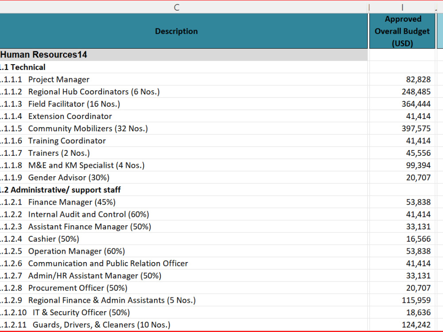This screenshot has width=443, height=332.
Task: Click the budget value 18,636
Action: click(402, 313)
